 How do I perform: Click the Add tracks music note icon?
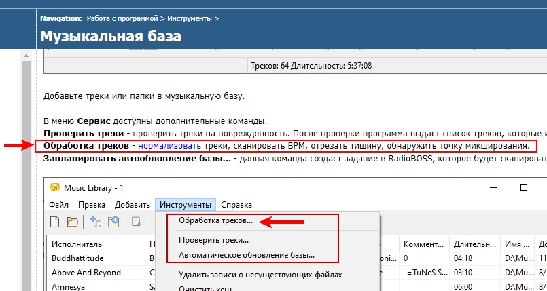tap(95, 221)
